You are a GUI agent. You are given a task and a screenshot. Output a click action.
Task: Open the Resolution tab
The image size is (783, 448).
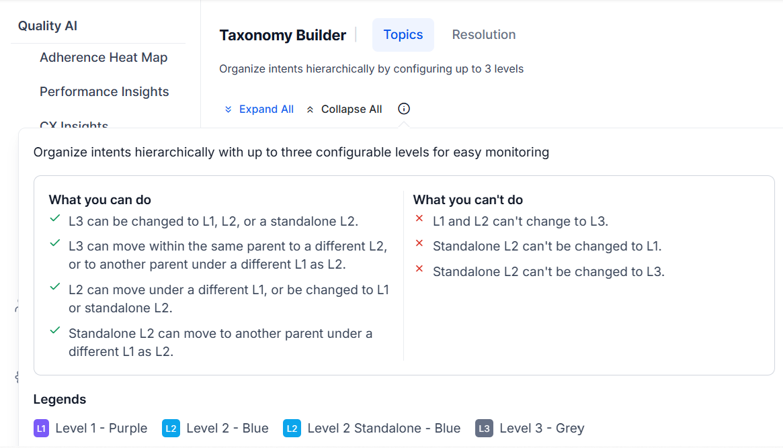484,35
